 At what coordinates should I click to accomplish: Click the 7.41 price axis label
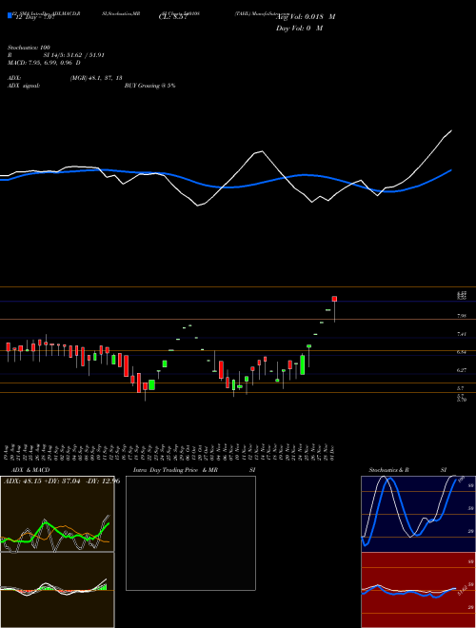461,334
